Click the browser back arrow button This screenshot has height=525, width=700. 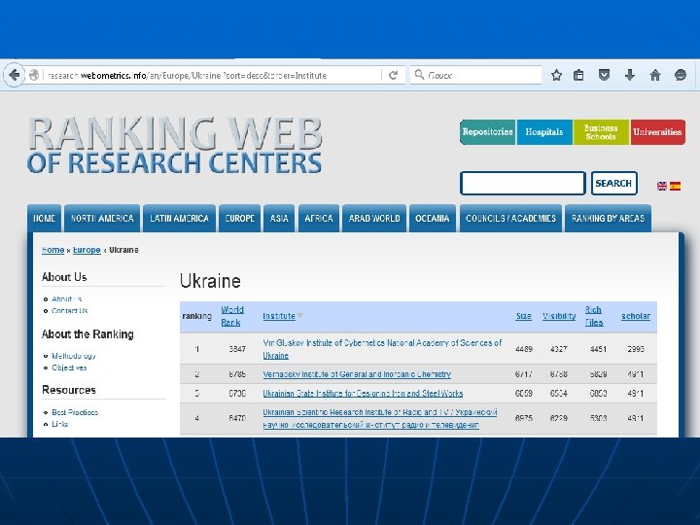pyautogui.click(x=14, y=75)
